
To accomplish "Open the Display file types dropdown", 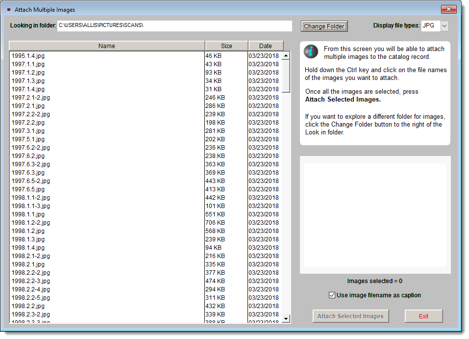I will coord(444,26).
